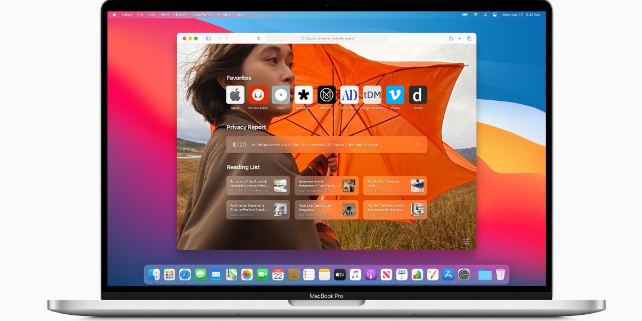Go back with the back arrow
This screenshot has width=642, height=321.
click(x=220, y=38)
